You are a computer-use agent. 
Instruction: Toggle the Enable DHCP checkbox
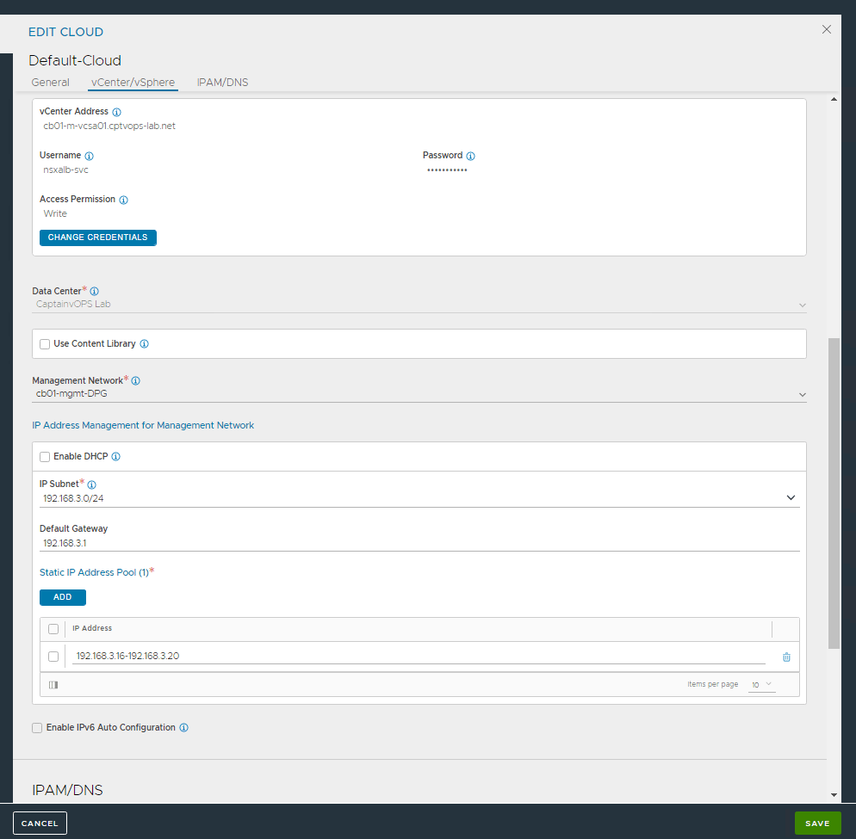click(45, 457)
